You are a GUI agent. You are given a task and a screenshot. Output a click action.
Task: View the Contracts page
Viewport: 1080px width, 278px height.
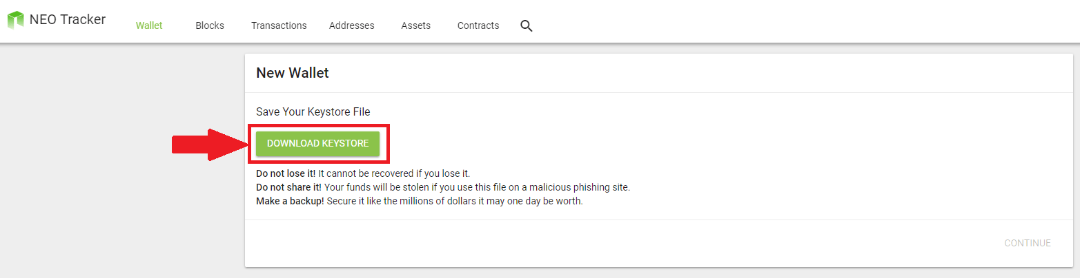[478, 25]
